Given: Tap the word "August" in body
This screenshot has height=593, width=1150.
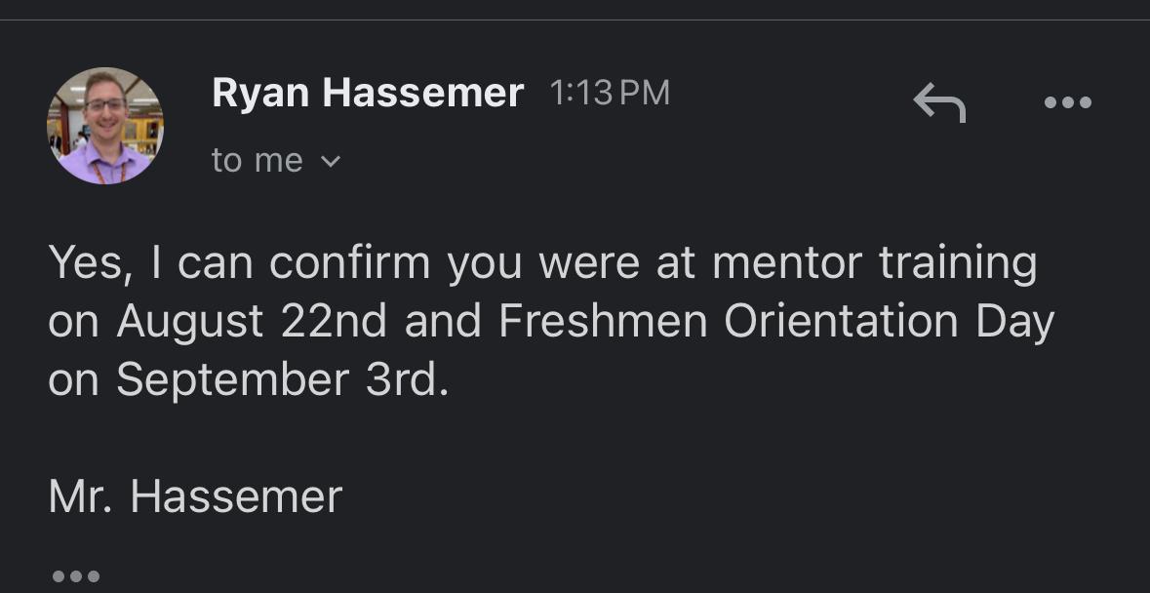Looking at the screenshot, I should click(x=189, y=322).
